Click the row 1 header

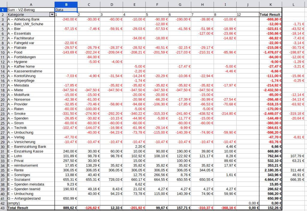[3, 10]
